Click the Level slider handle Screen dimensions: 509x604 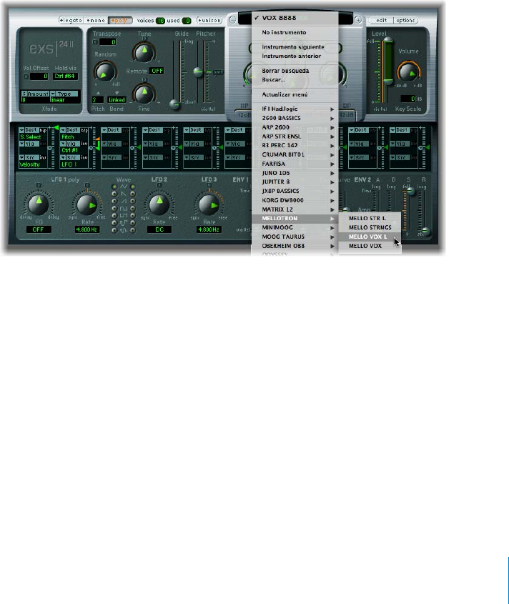[388, 41]
